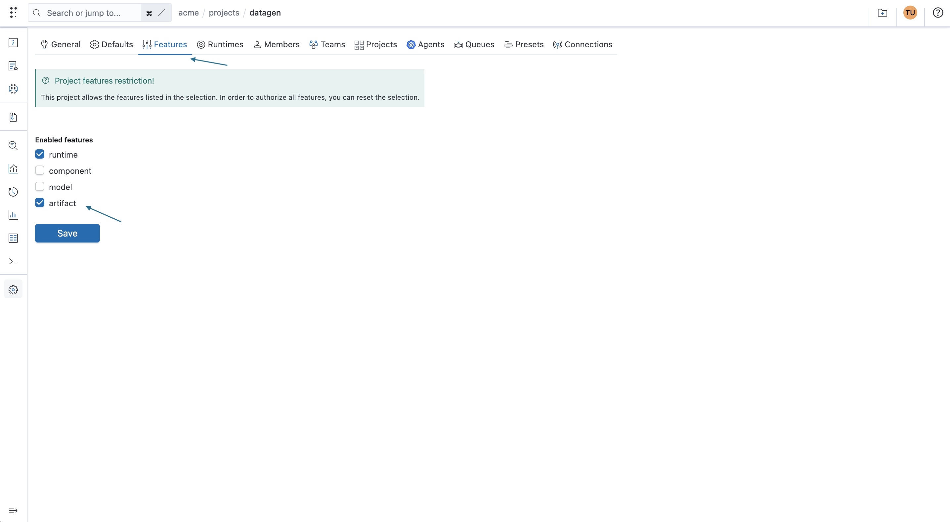Click the 'Enabled features' label
This screenshot has height=522, width=950.
coord(64,140)
